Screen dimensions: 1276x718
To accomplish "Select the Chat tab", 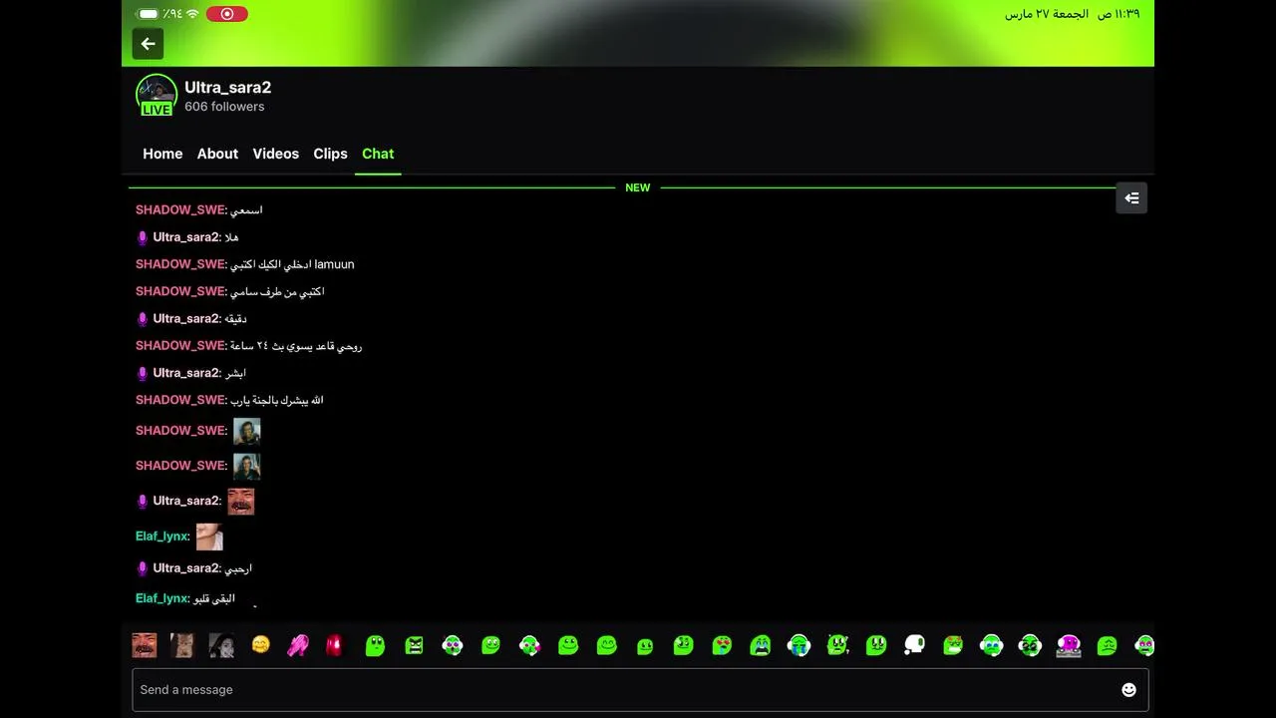I will point(378,154).
